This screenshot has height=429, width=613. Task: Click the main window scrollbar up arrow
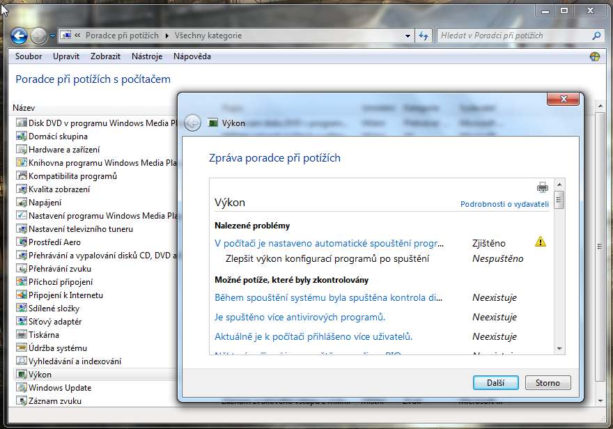pos(600,106)
